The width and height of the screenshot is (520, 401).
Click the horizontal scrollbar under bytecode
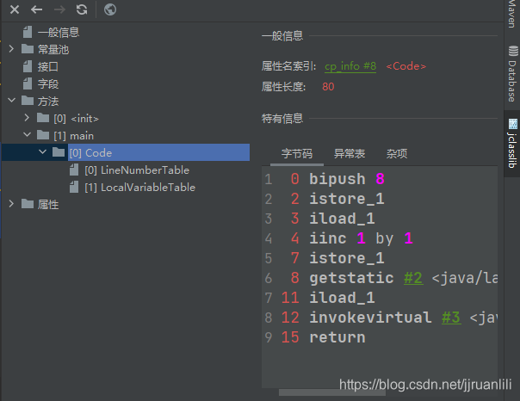pyautogui.click(x=332, y=392)
